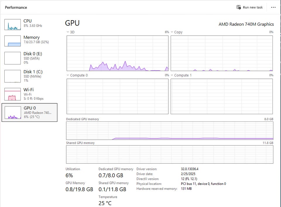Click the 3D utilization graph area

click(x=117, y=53)
